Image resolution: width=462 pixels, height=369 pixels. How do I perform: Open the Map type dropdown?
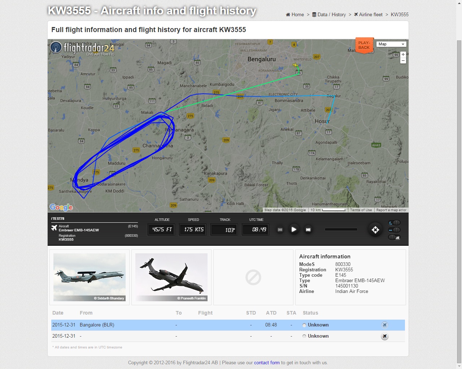click(x=391, y=44)
